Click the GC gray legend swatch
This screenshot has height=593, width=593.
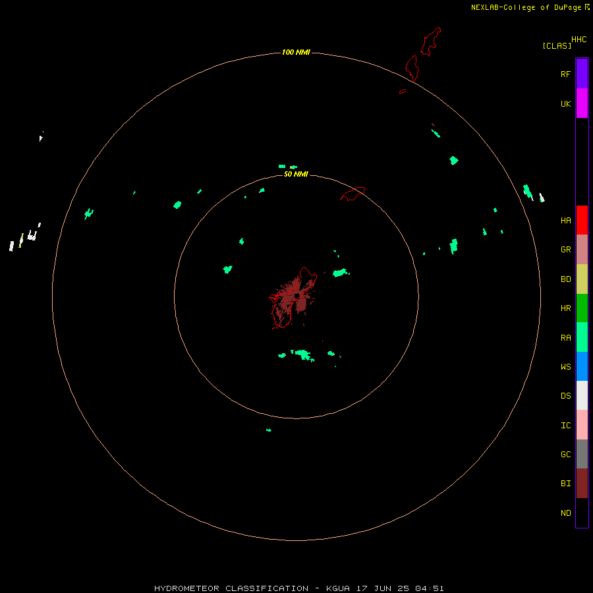[x=582, y=454]
